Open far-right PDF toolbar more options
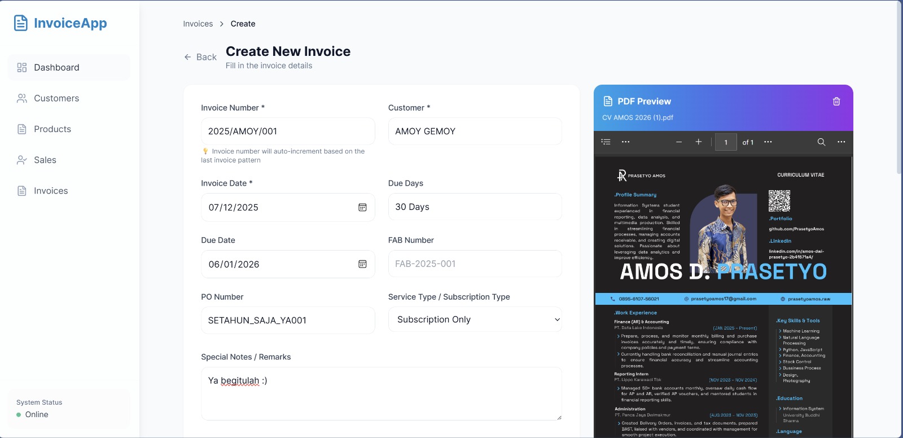Viewport: 903px width, 438px height. pos(841,142)
